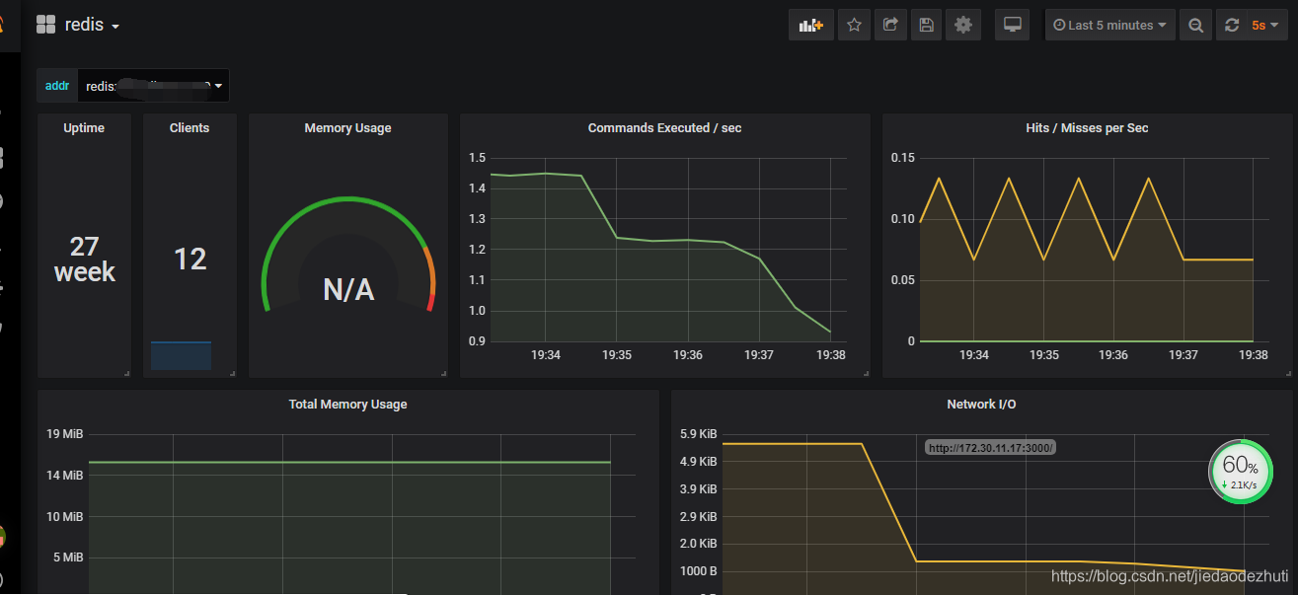
Task: Open the Uptime panel title menu
Action: click(x=84, y=128)
